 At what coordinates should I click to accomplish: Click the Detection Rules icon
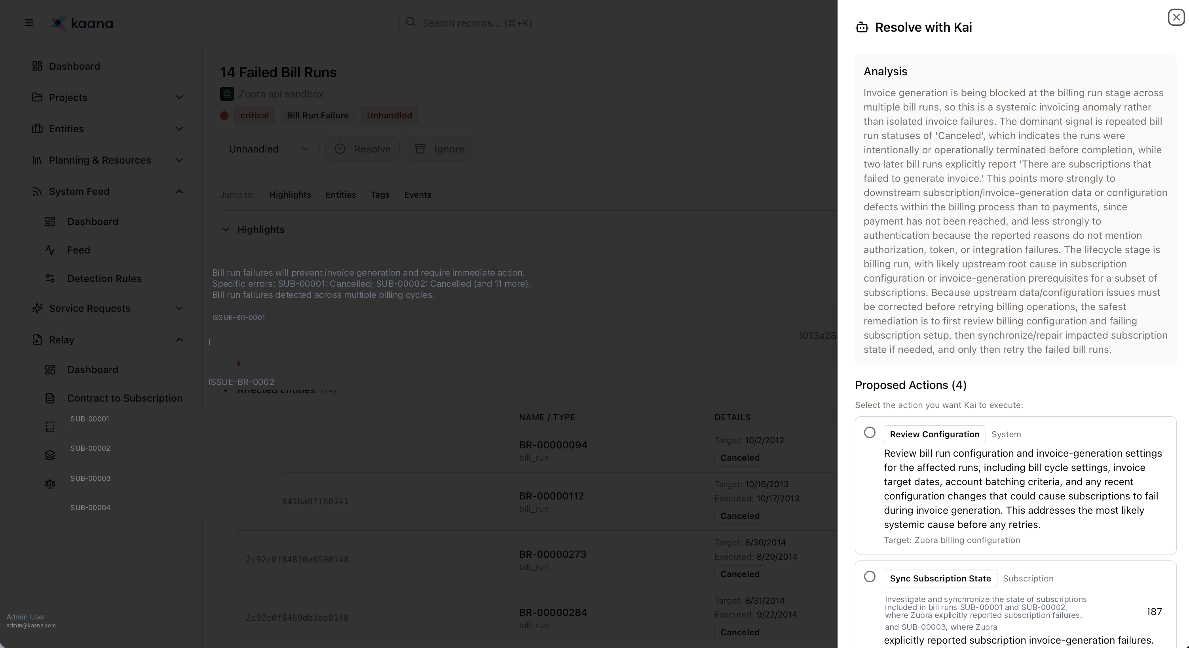tap(50, 278)
